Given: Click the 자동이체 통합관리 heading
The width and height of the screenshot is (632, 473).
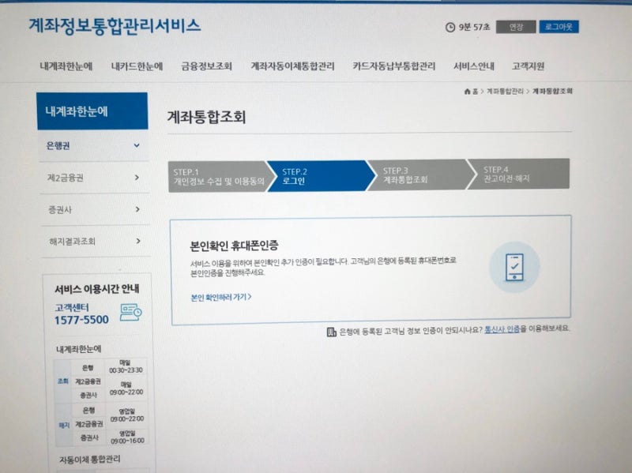Looking at the screenshot, I should tap(89, 460).
